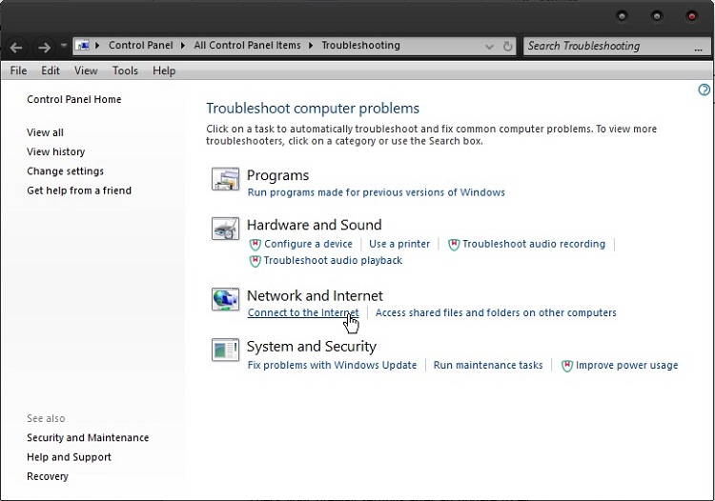Select All Control Panel Items breadcrumb
715x501 pixels.
click(247, 45)
